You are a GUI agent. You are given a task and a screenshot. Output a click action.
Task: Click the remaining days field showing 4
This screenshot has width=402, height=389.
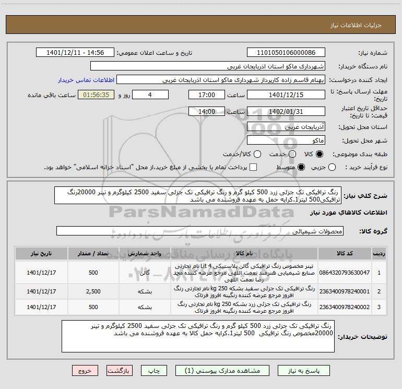click(x=150, y=95)
